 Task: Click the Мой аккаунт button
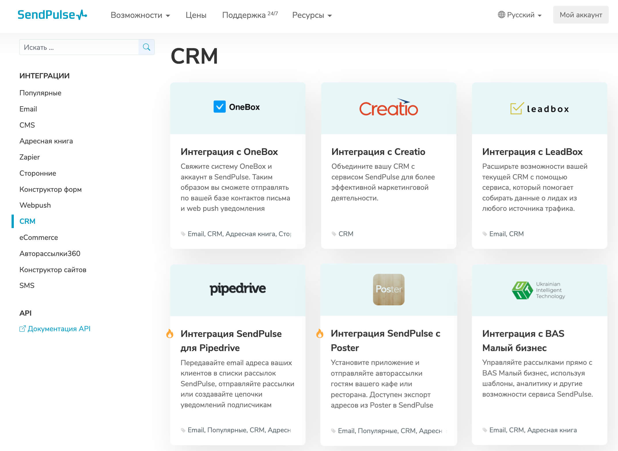581,15
